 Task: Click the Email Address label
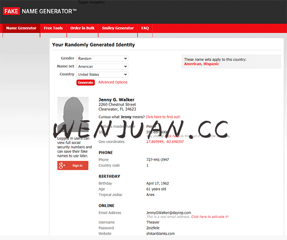point(110,213)
